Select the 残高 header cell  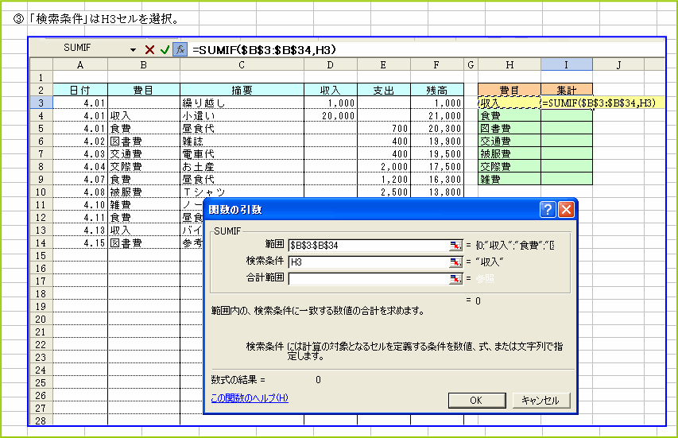436,90
